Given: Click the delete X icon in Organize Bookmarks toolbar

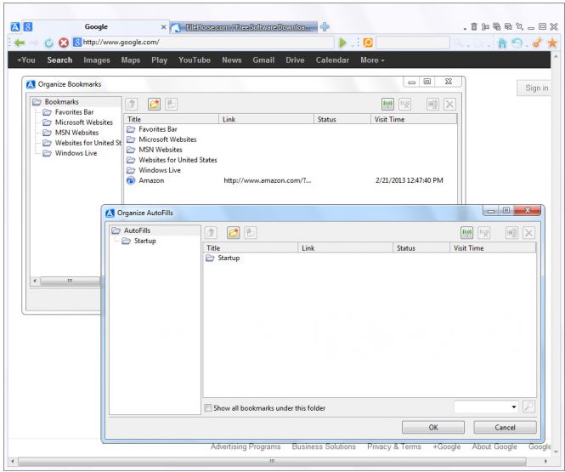Looking at the screenshot, I should coord(449,105).
